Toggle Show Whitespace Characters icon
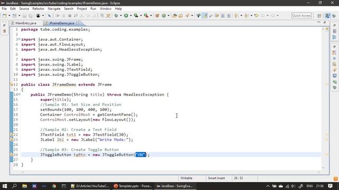This screenshot has height=190, width=339. coord(229,15)
